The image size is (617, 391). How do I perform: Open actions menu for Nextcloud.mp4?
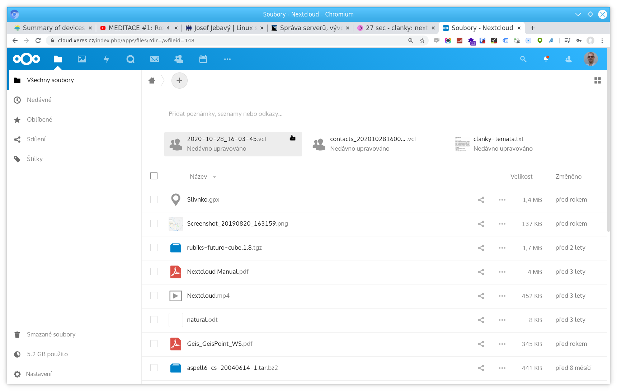(x=502, y=296)
